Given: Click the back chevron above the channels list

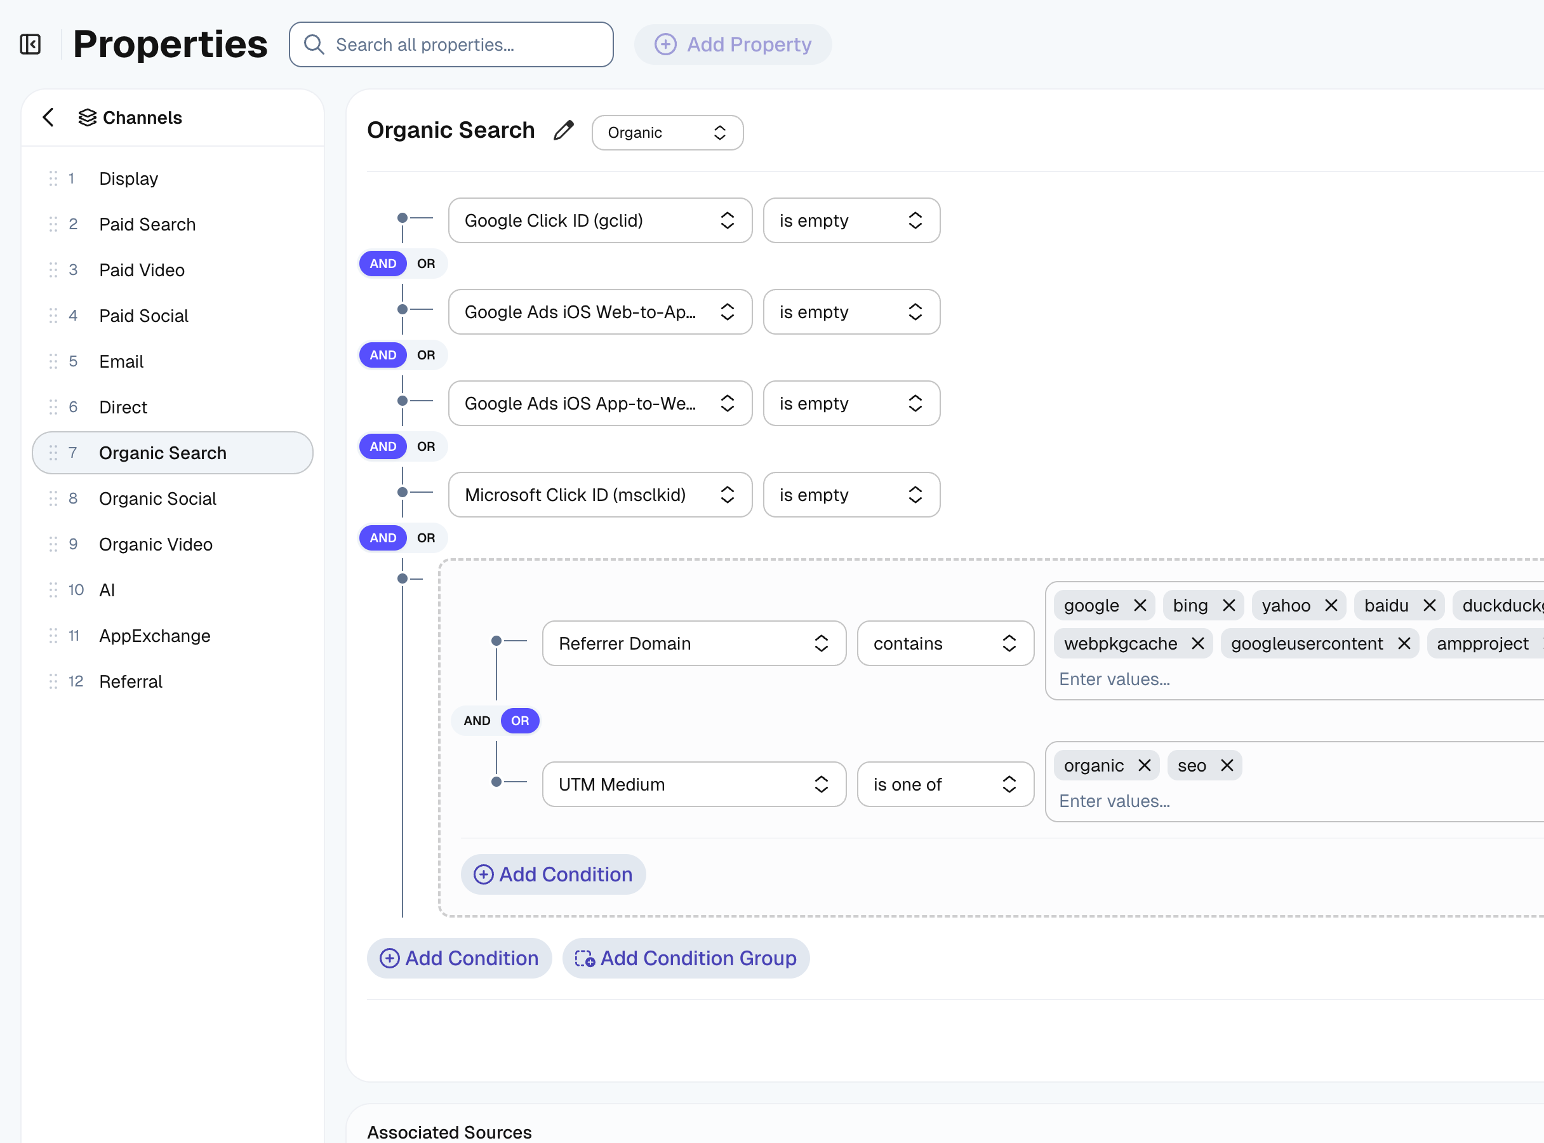Looking at the screenshot, I should coord(48,117).
